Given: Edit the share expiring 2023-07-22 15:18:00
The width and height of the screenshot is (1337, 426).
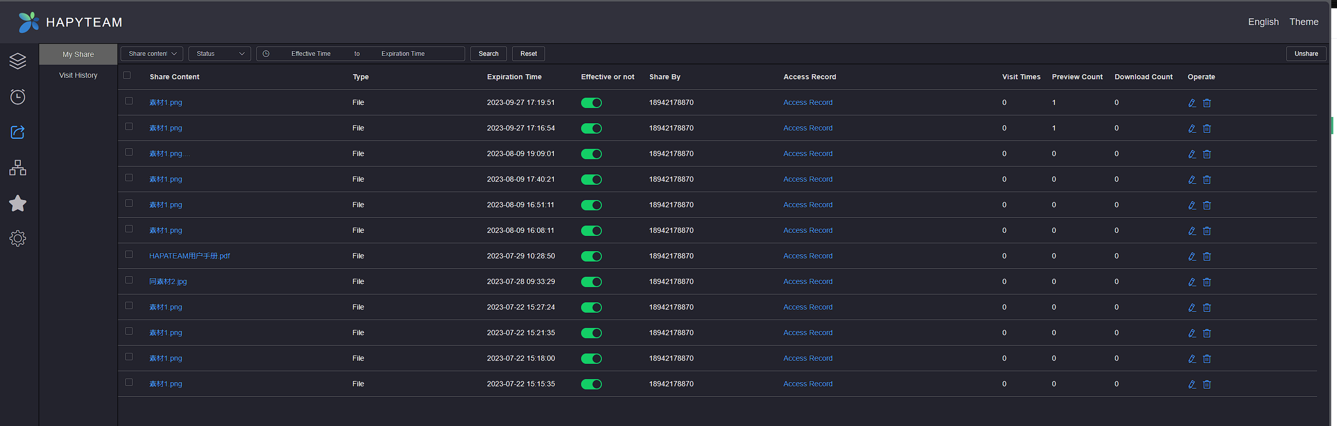Looking at the screenshot, I should (1192, 359).
